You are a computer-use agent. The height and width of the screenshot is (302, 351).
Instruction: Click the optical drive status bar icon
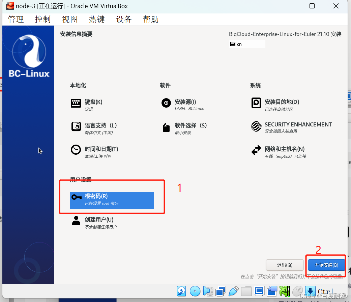click(195, 291)
